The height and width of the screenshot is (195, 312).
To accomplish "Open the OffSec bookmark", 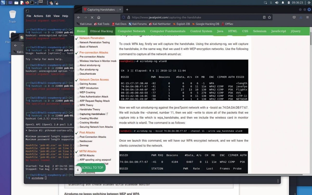I will (227, 24).
